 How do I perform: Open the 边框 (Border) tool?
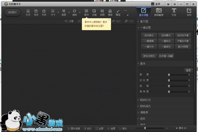[x=94, y=13]
